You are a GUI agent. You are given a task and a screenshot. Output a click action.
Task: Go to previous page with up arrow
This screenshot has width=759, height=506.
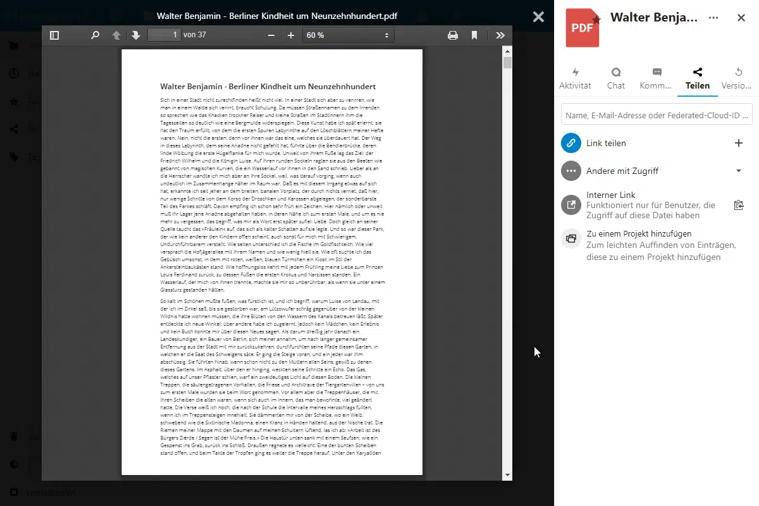pos(116,35)
